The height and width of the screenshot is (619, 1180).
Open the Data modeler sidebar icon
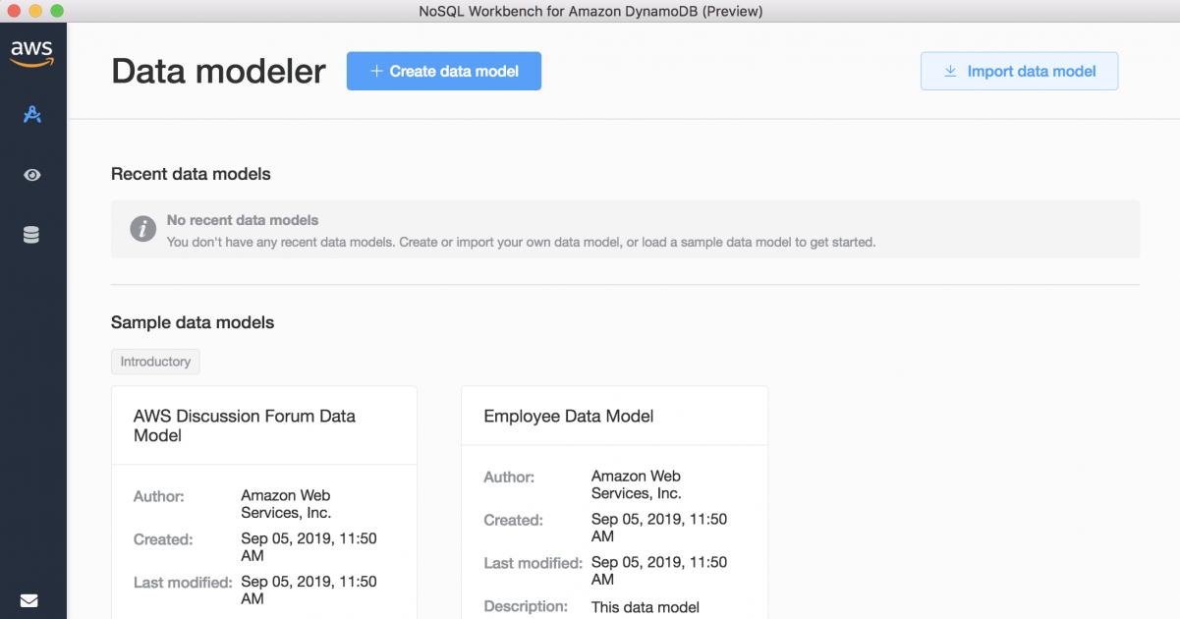coord(32,115)
